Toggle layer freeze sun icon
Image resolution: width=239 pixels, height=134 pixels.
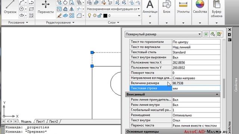click(94, 16)
